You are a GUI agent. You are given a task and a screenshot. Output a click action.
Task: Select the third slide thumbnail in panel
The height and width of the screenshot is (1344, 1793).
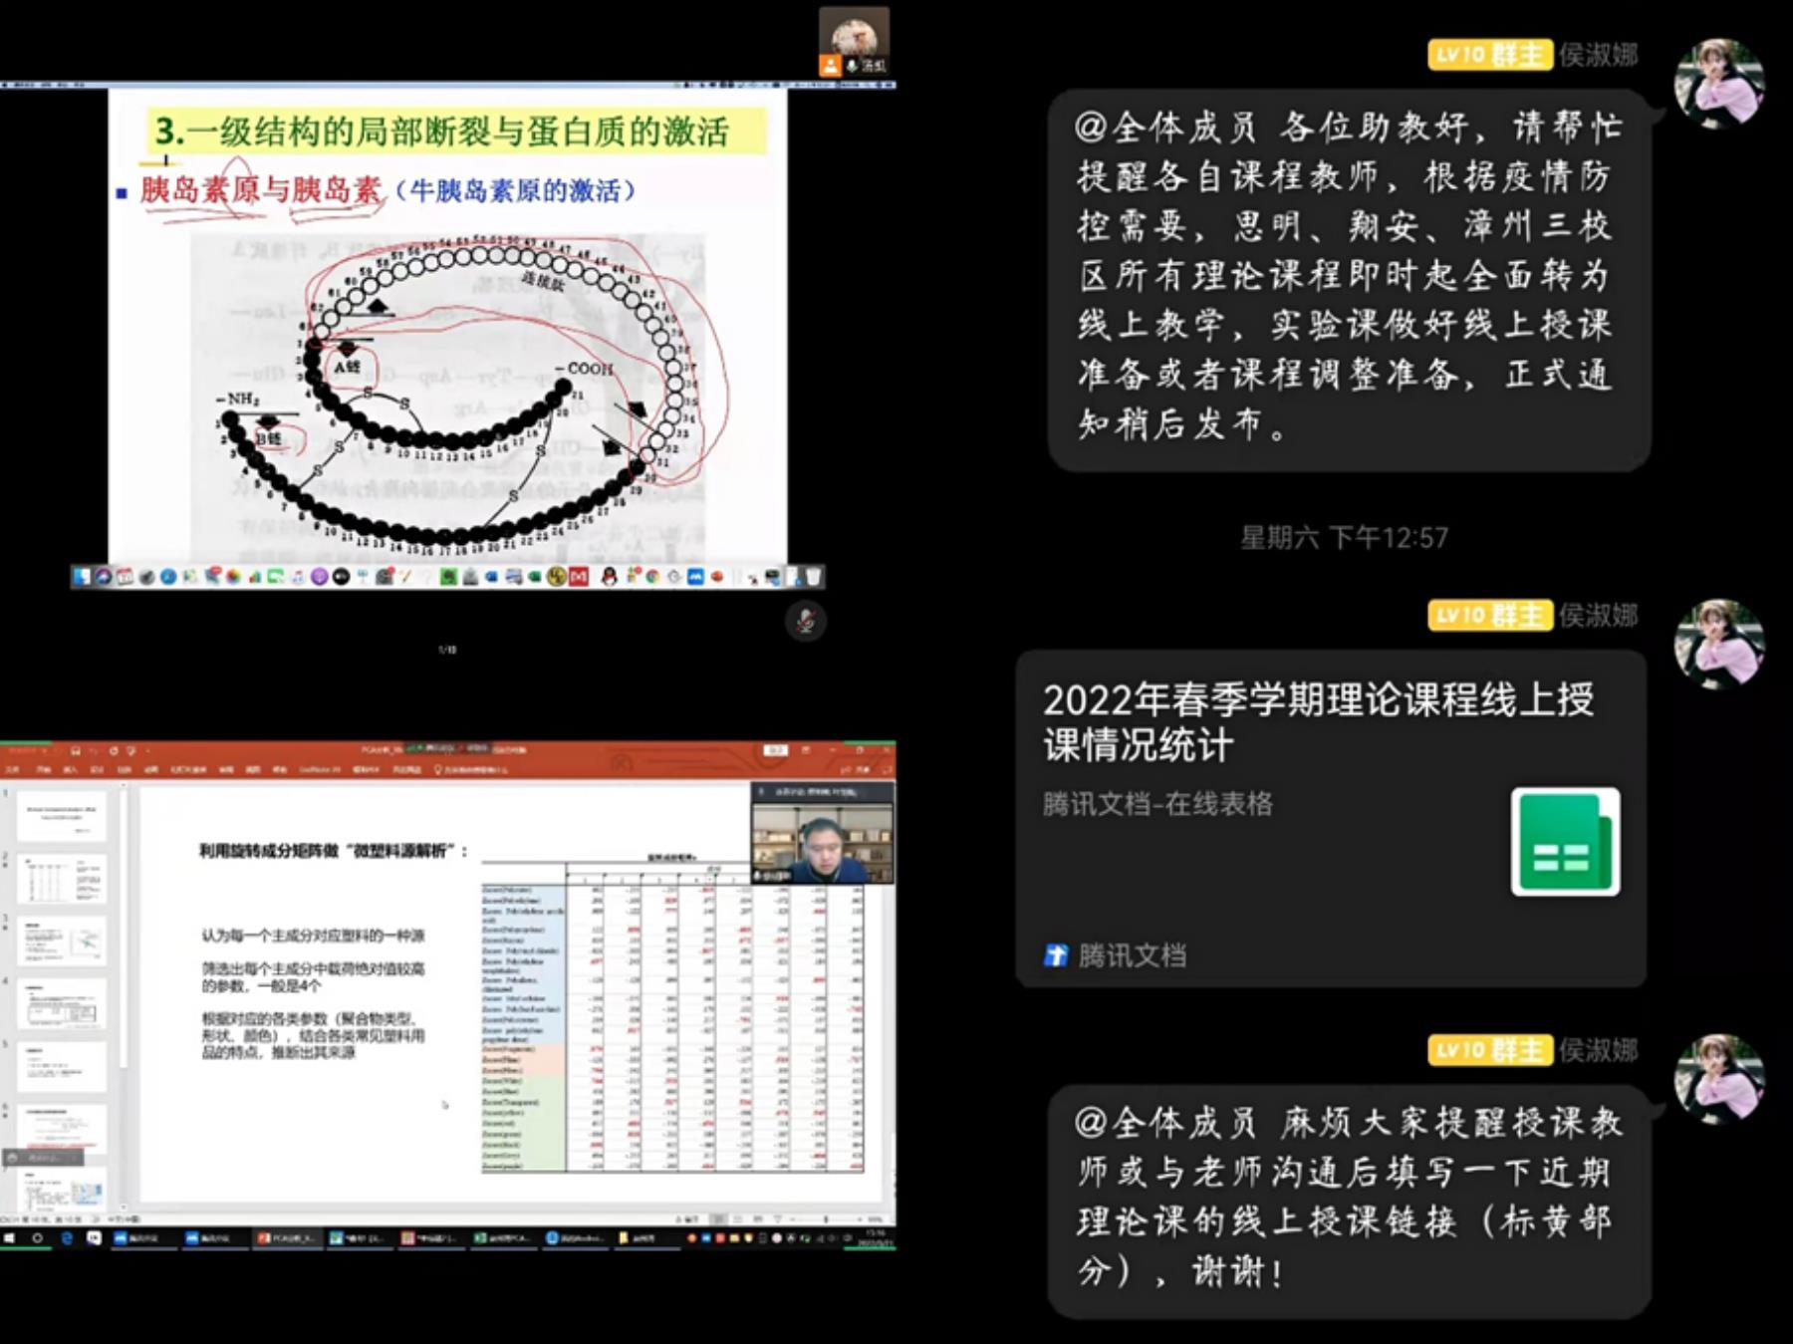click(62, 941)
